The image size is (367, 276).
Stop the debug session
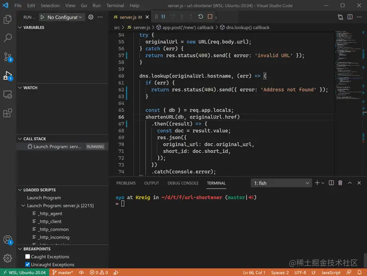[x=210, y=17]
